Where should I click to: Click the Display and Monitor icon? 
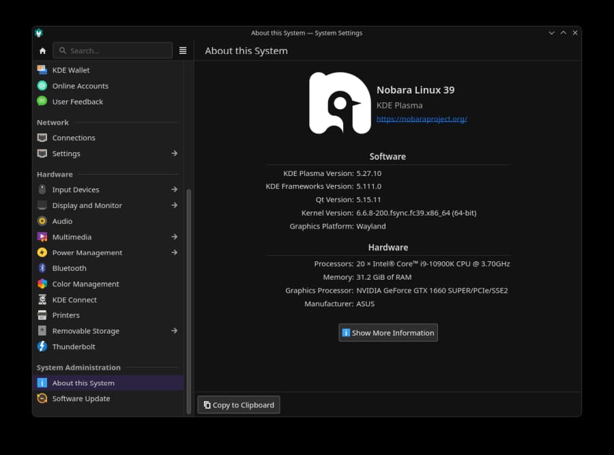tap(42, 205)
